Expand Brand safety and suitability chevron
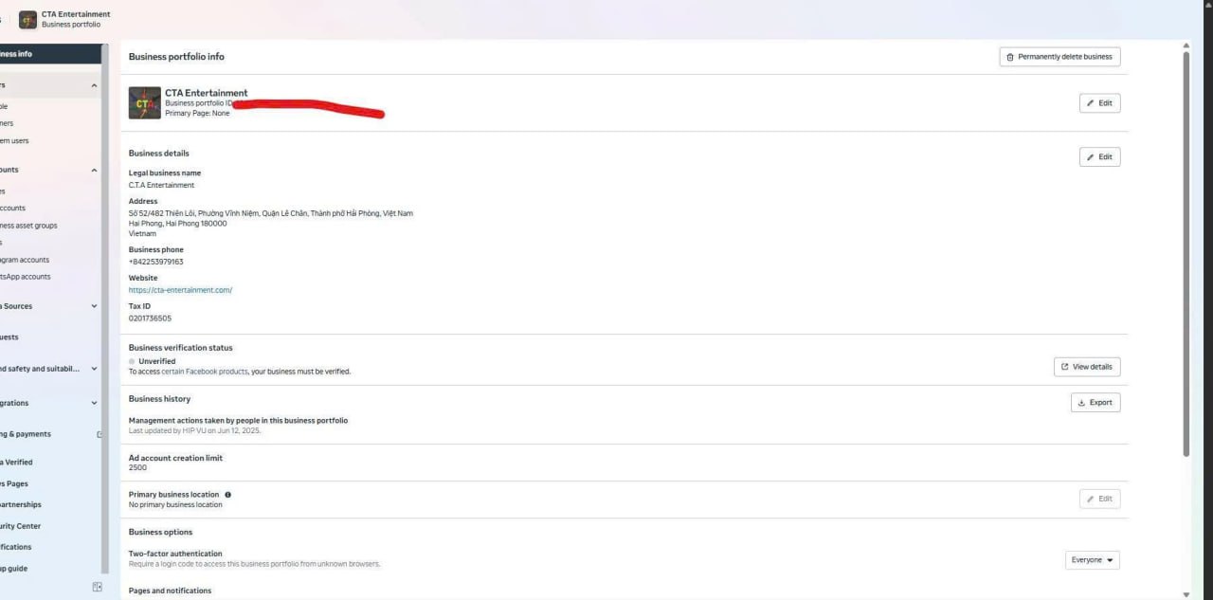Viewport: 1213px width, 600px height. coord(94,369)
